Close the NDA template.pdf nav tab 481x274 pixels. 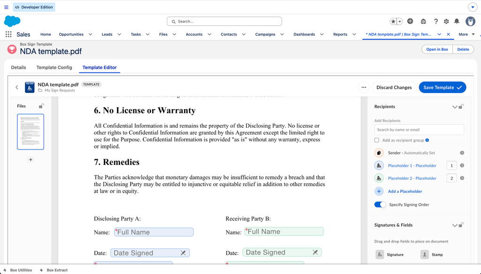click(x=448, y=34)
